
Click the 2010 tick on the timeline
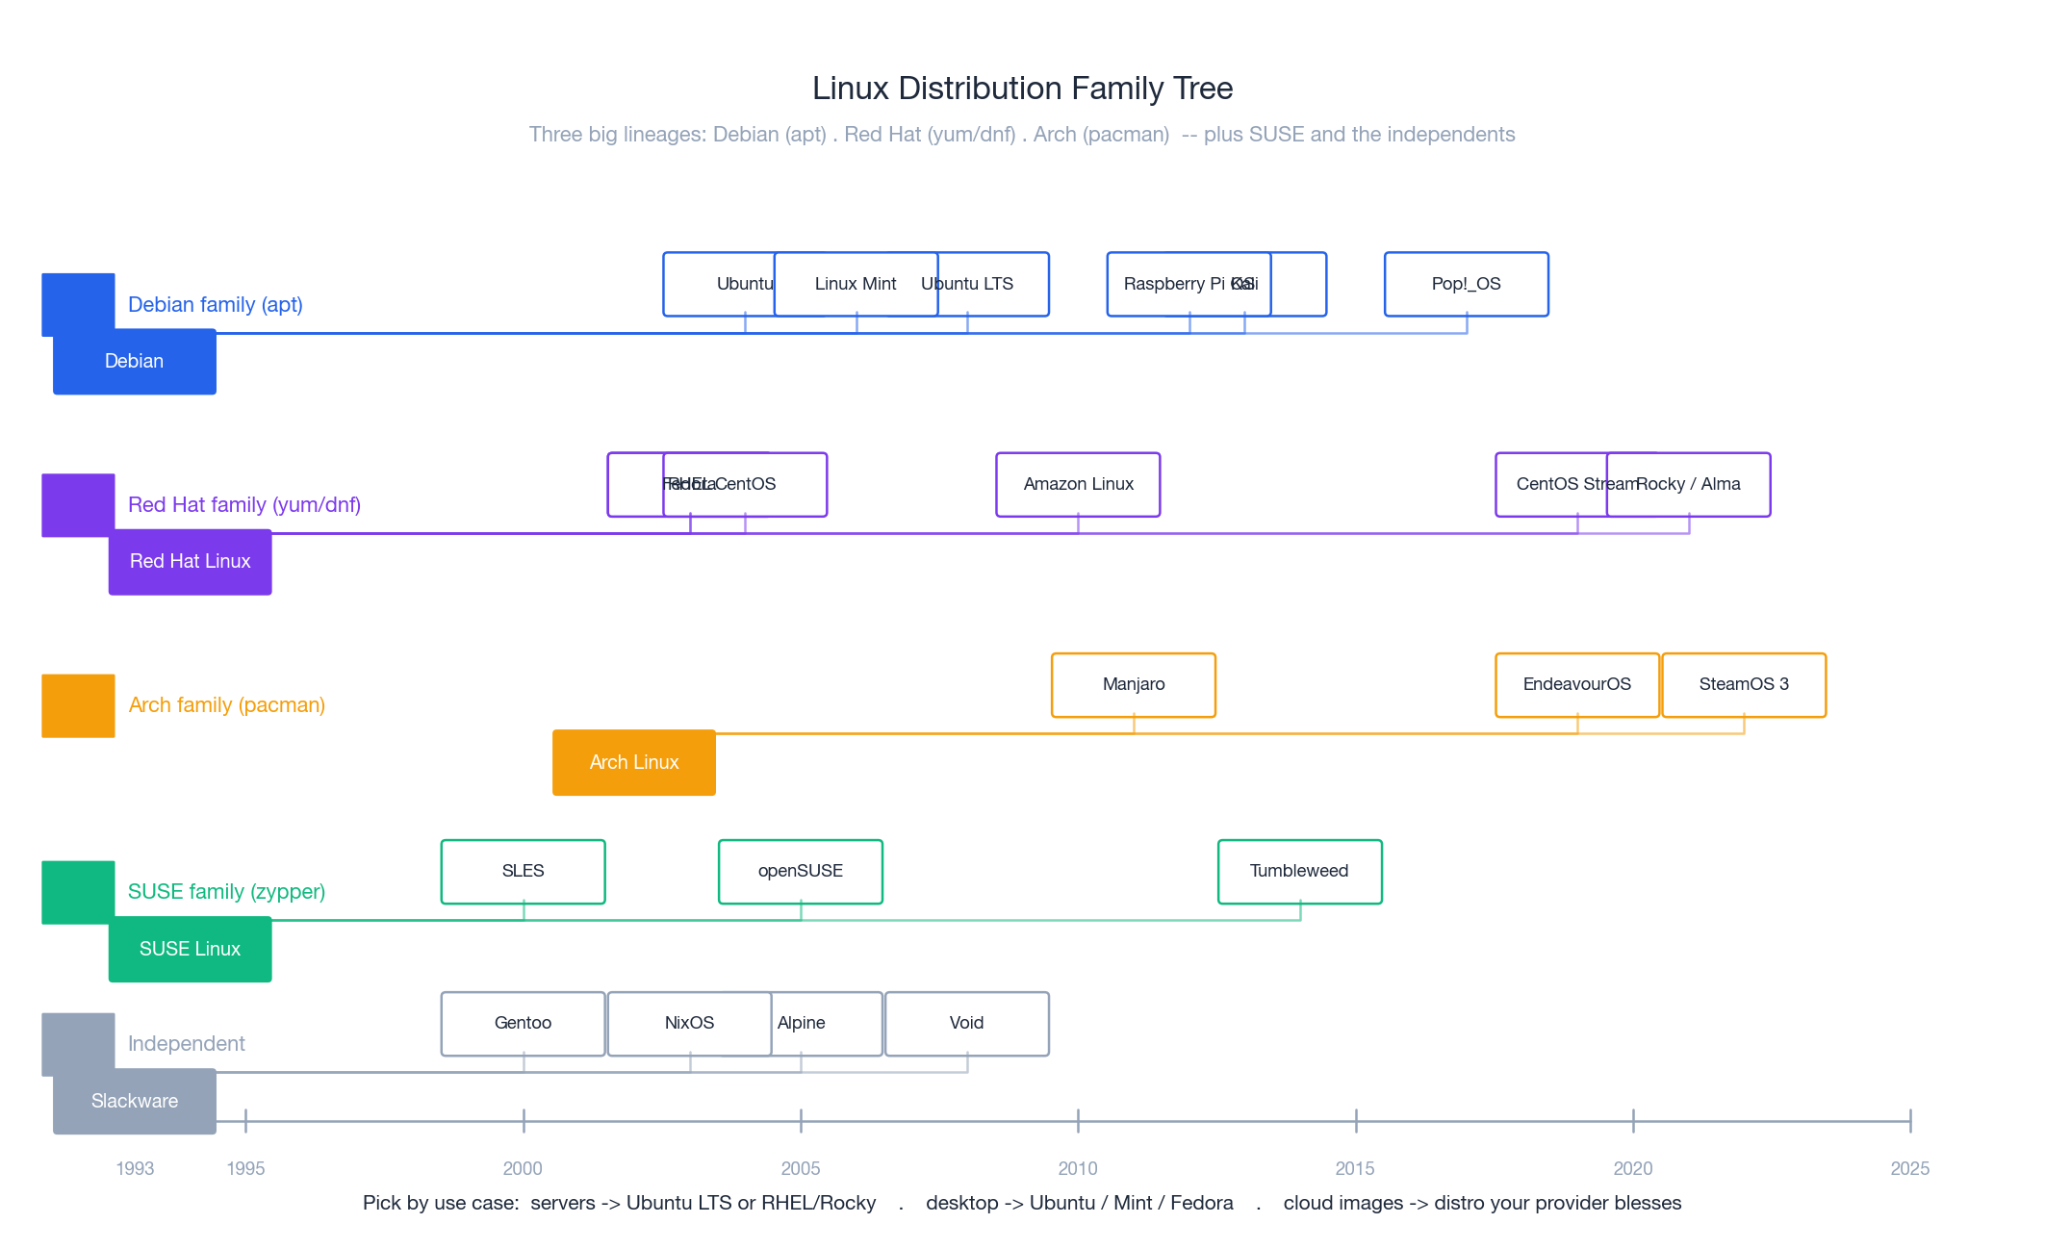1080,1120
